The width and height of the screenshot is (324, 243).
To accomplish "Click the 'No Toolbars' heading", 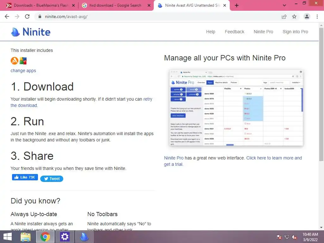I will click(102, 214).
